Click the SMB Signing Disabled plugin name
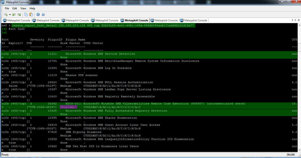This screenshot has height=158, width=301. click(83, 132)
